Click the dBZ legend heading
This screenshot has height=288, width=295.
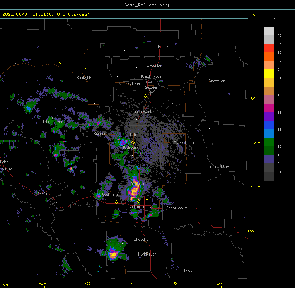click(x=277, y=18)
